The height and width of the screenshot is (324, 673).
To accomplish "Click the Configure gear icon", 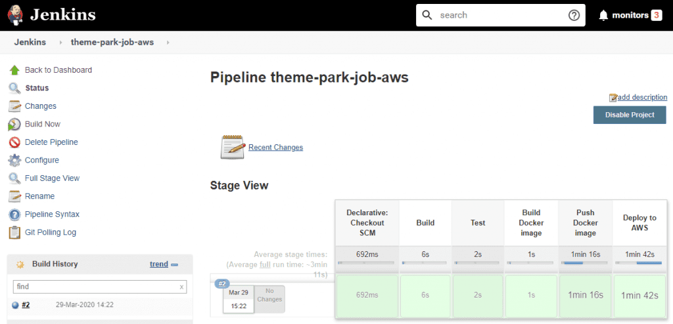I will tap(14, 160).
